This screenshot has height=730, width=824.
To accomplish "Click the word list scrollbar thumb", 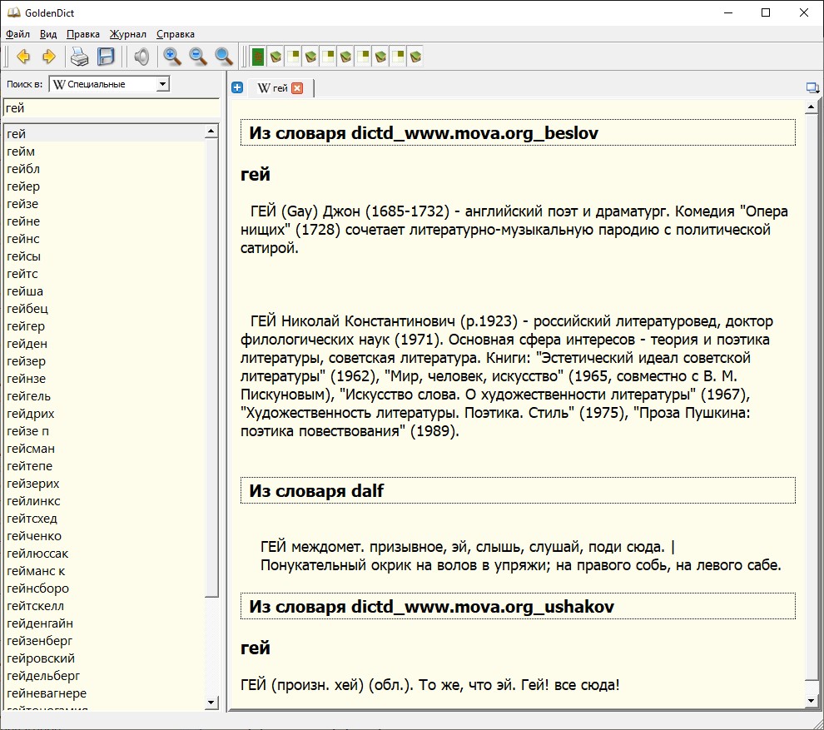I will pos(211,368).
